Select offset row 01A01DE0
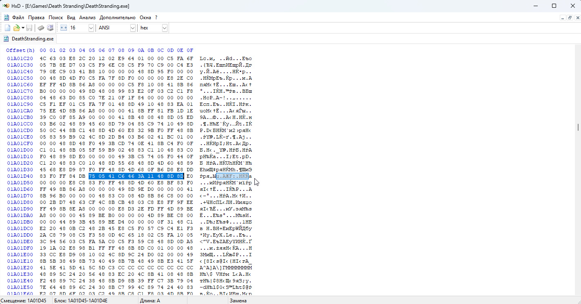581x304 pixels. (x=20, y=241)
